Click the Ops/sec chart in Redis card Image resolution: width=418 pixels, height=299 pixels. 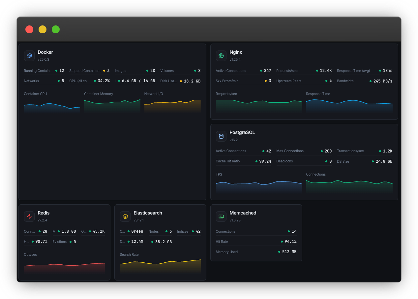[x=64, y=267]
